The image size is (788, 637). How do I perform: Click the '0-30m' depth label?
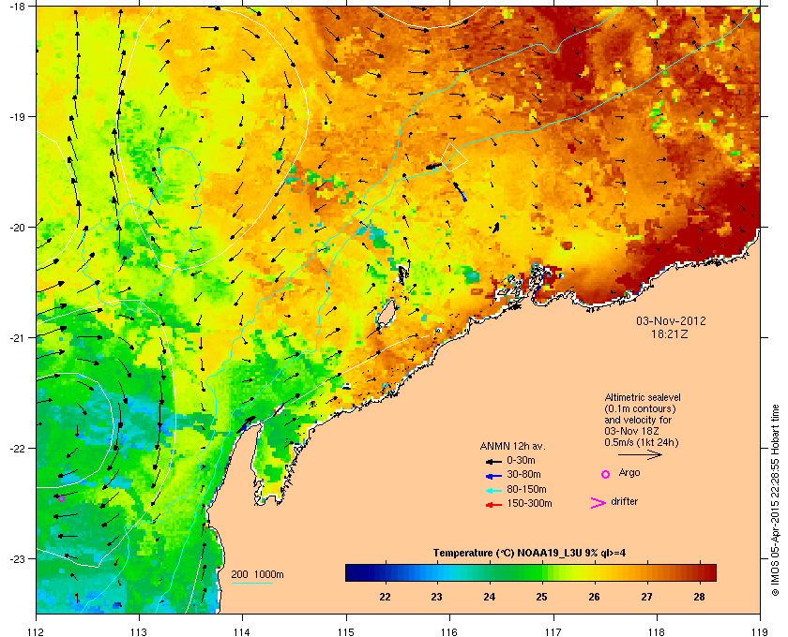coord(521,460)
